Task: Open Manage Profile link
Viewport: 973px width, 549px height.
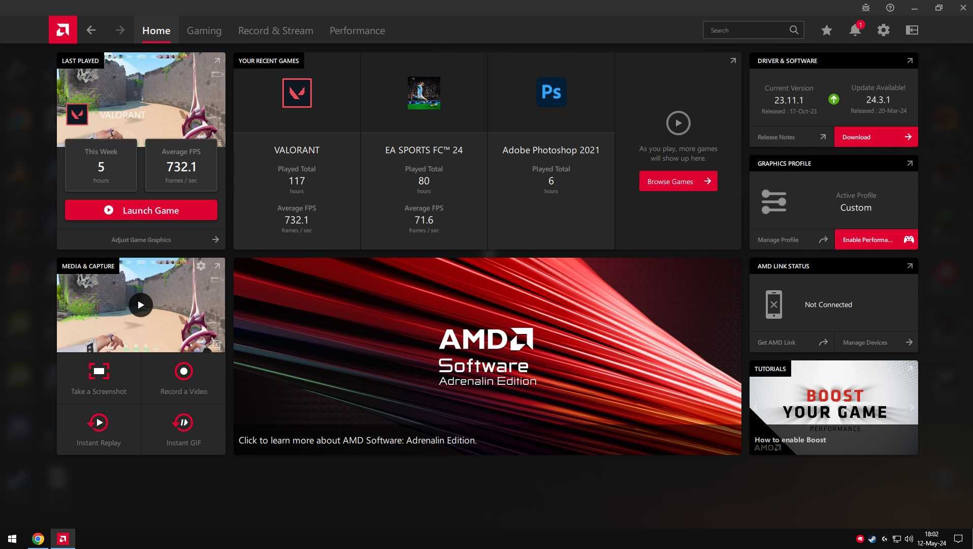Action: point(792,240)
